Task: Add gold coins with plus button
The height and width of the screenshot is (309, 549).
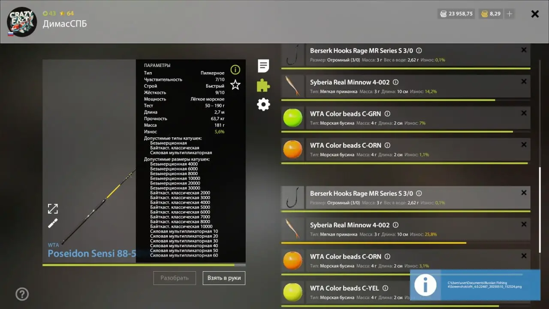Action: point(509,14)
